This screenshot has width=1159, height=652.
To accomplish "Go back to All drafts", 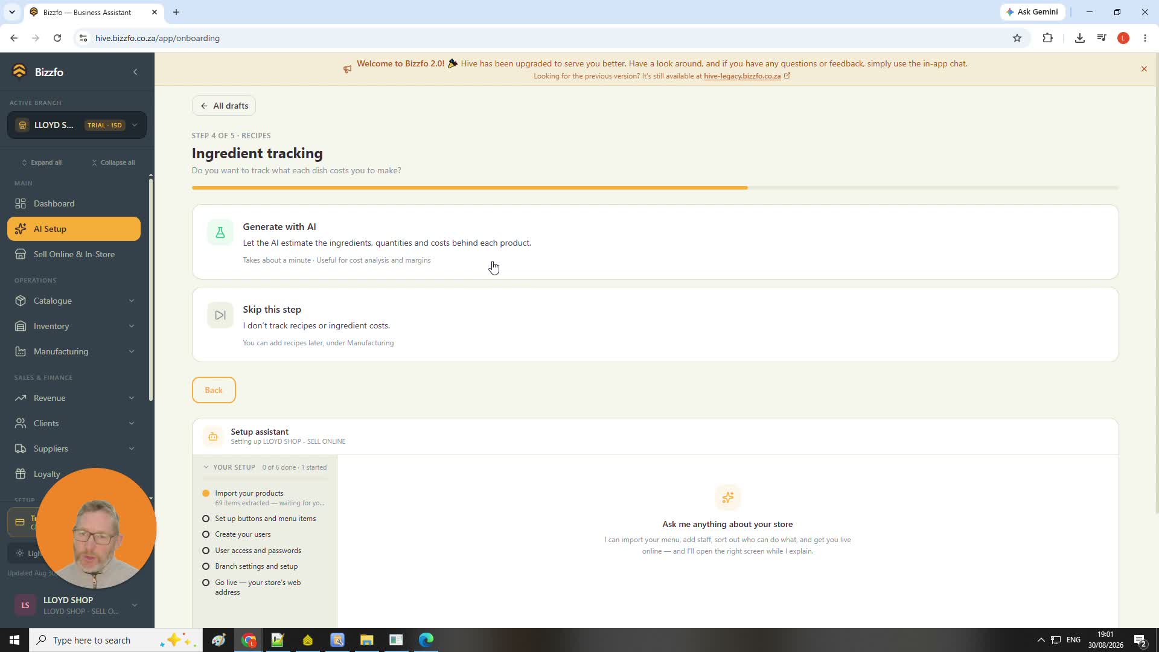I will coord(224,106).
